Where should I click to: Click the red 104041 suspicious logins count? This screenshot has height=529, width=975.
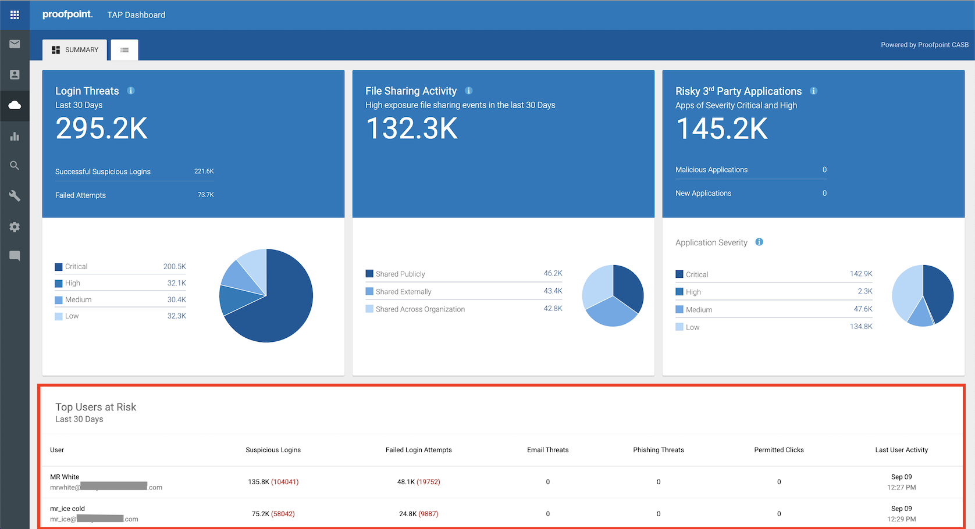click(284, 482)
